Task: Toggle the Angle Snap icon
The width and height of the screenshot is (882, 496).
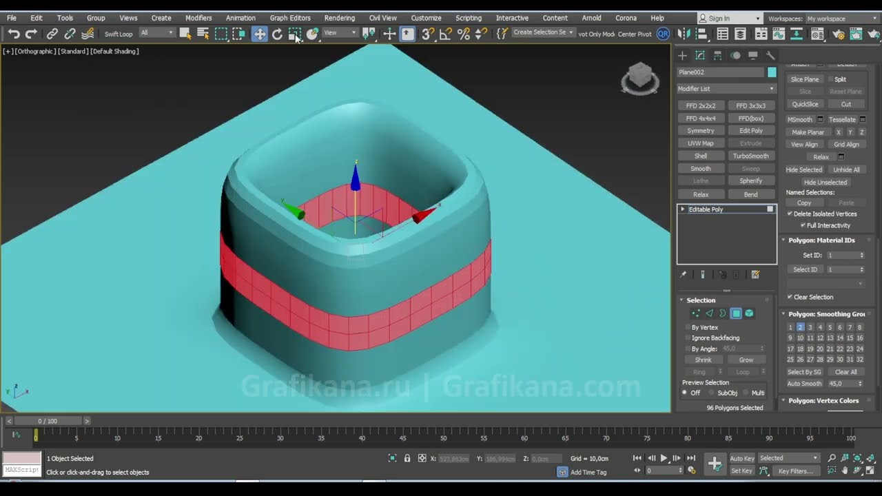Action: (x=446, y=33)
